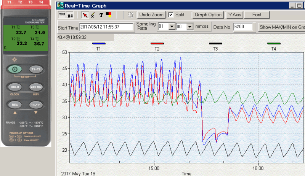Click MAX MIN button on thermometer
This screenshot has height=176, width=305.
pos(36,87)
